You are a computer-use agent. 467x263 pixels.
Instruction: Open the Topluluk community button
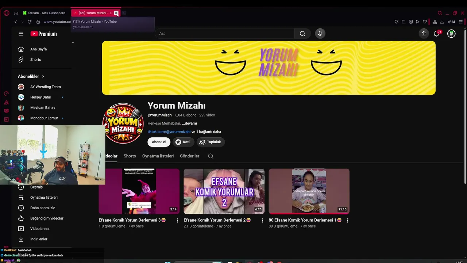[211, 142]
